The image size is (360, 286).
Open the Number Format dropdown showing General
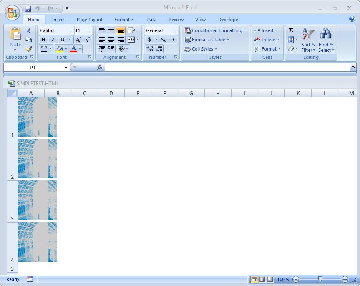click(161, 30)
